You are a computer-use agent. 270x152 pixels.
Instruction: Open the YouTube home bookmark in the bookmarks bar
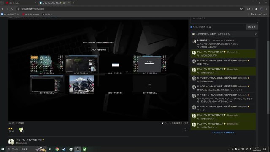pos(31,14)
